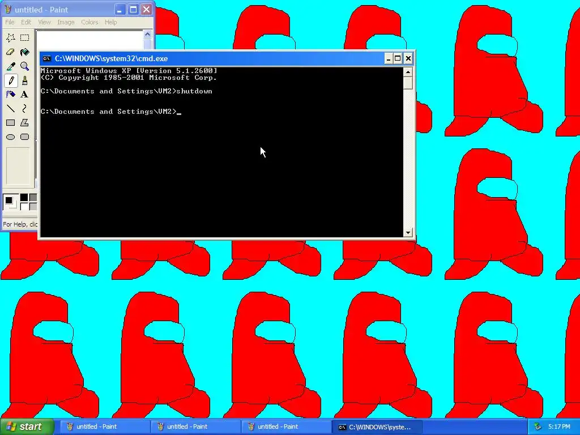Choose the Pencil tool in Paint
The width and height of the screenshot is (580, 435).
pos(11,80)
